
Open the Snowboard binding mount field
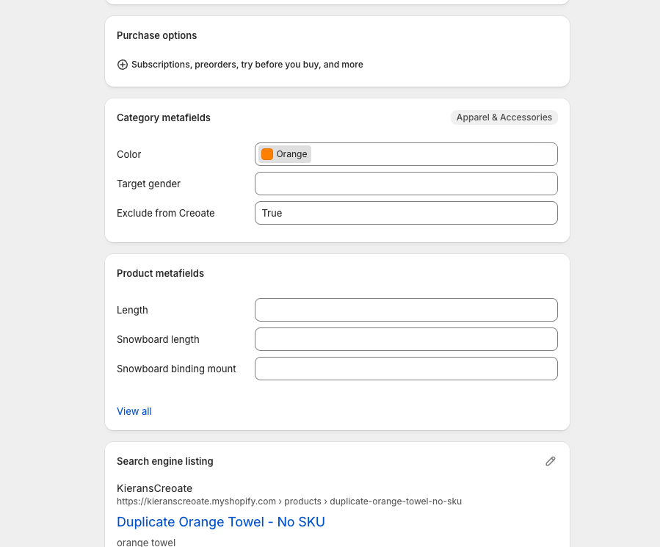click(x=406, y=369)
